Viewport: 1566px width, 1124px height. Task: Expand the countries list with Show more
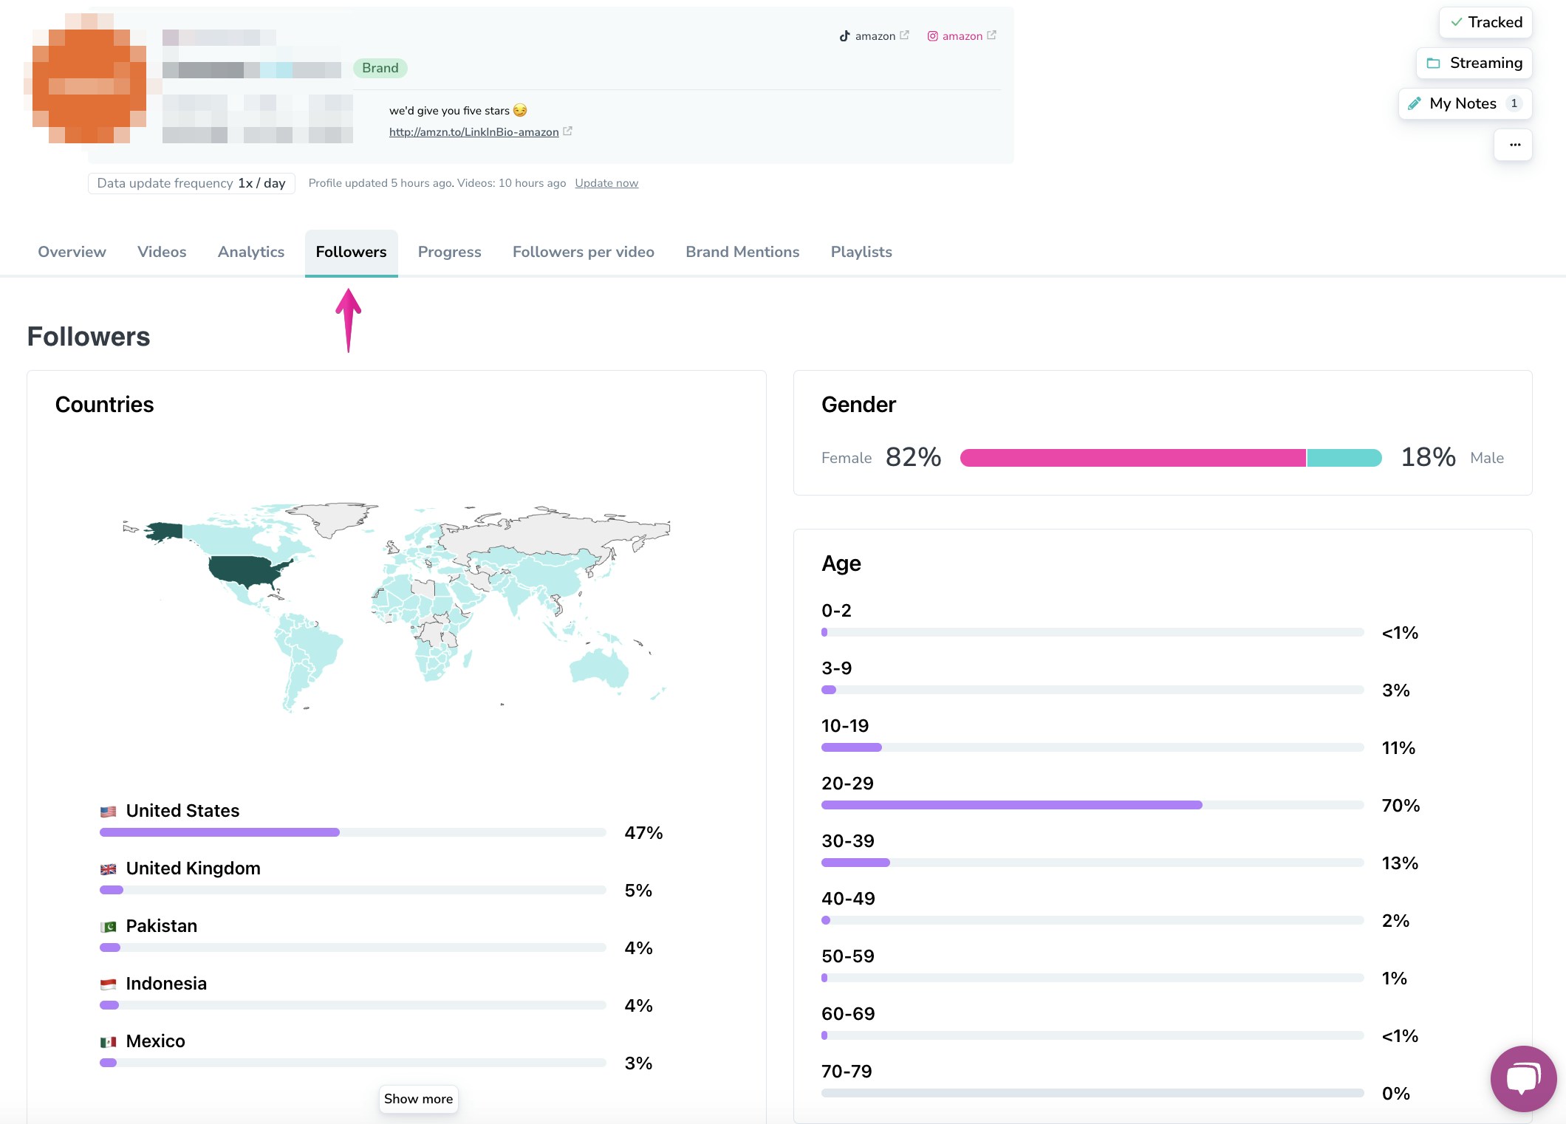(418, 1099)
